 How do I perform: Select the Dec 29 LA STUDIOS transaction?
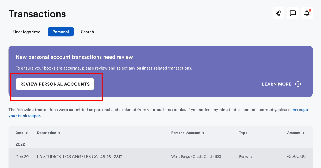79,156
